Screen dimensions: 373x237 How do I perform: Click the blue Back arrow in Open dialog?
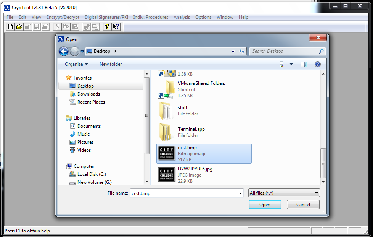(64, 51)
